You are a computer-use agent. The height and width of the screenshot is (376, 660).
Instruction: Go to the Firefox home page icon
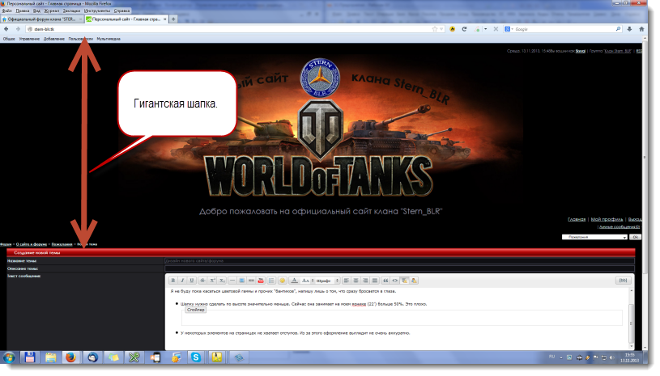pyautogui.click(x=641, y=29)
